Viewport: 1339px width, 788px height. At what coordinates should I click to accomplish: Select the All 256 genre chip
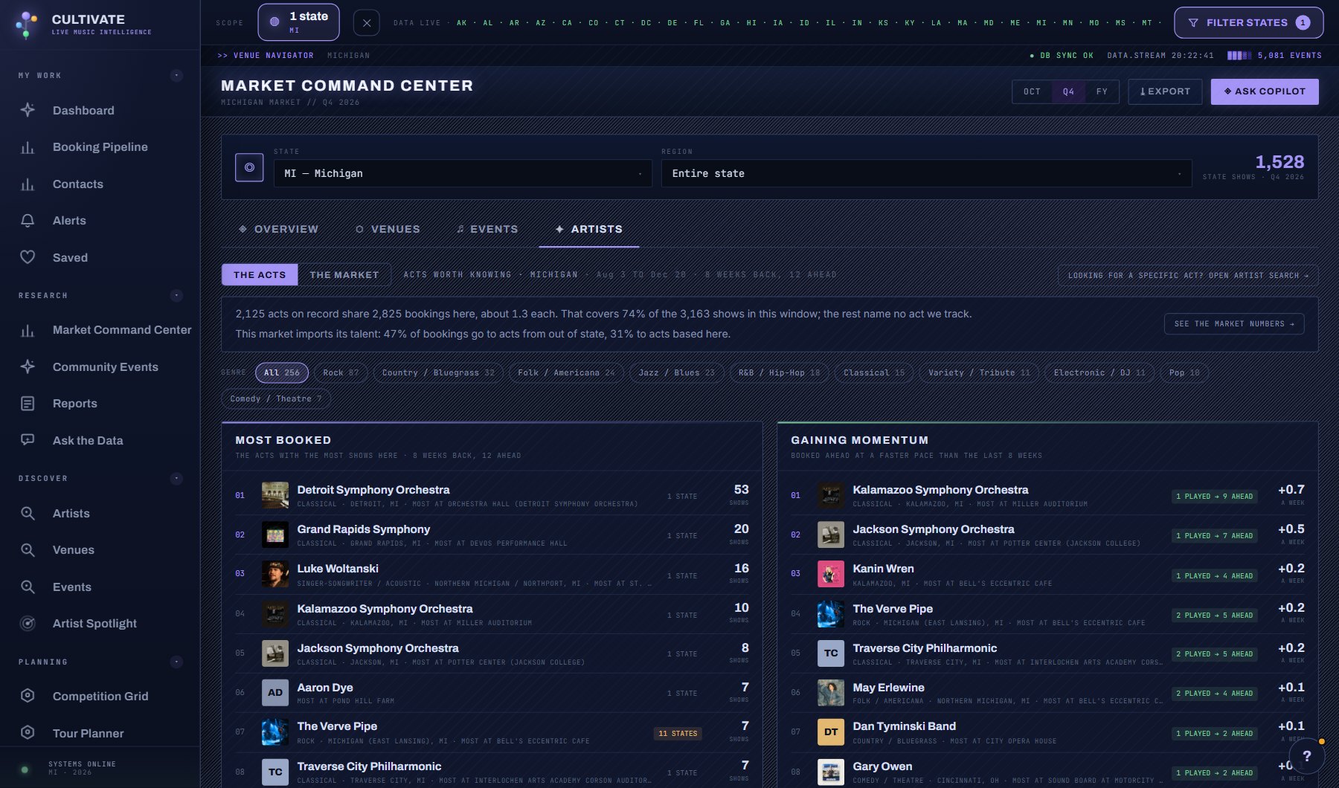tap(281, 372)
